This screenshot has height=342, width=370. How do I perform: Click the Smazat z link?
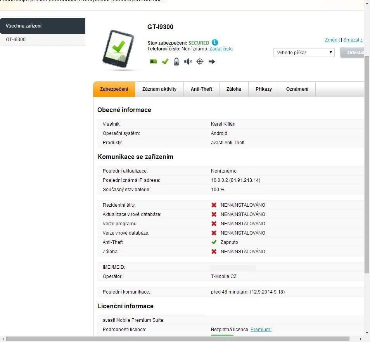[353, 40]
